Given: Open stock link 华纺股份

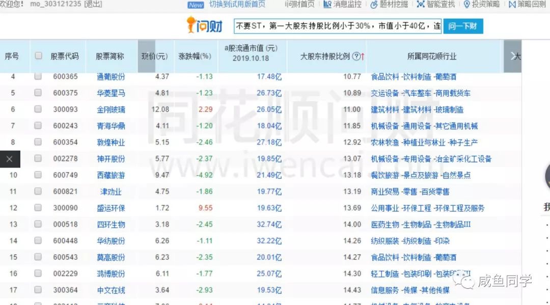Looking at the screenshot, I should coord(111,241).
